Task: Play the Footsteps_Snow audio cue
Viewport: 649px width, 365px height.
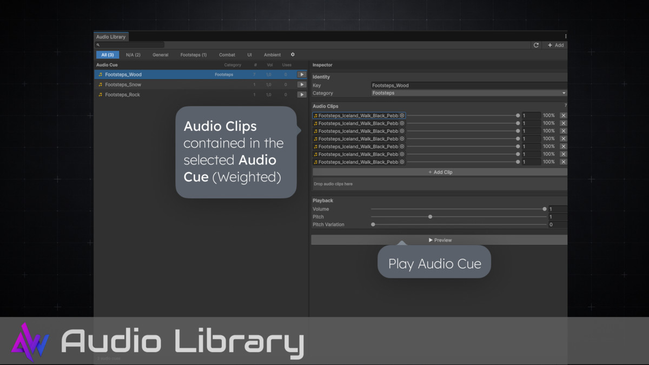Action: point(302,84)
